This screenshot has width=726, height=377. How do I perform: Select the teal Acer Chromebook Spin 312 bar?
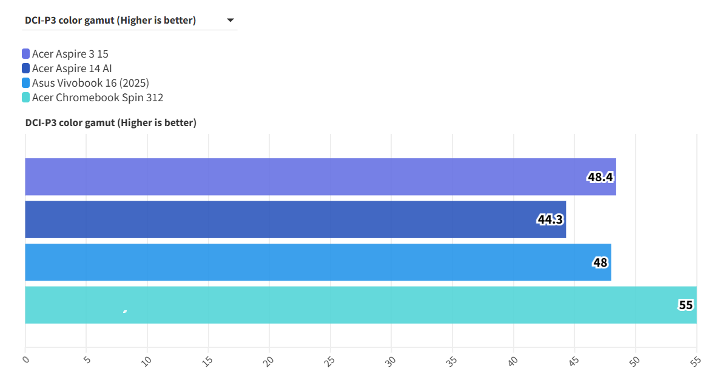(x=352, y=305)
